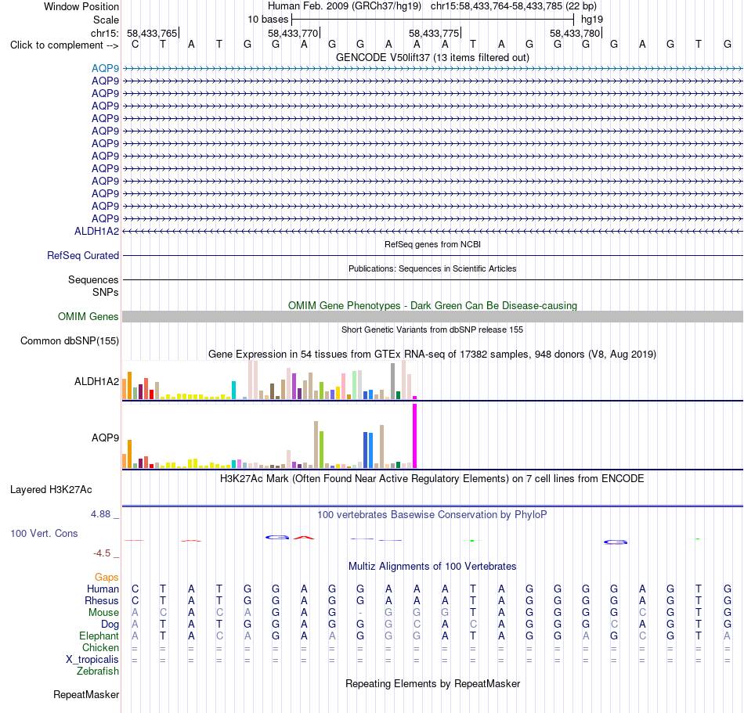Click the hg19 text beside scale bar
Screen dimensions: 744x713
592,20
